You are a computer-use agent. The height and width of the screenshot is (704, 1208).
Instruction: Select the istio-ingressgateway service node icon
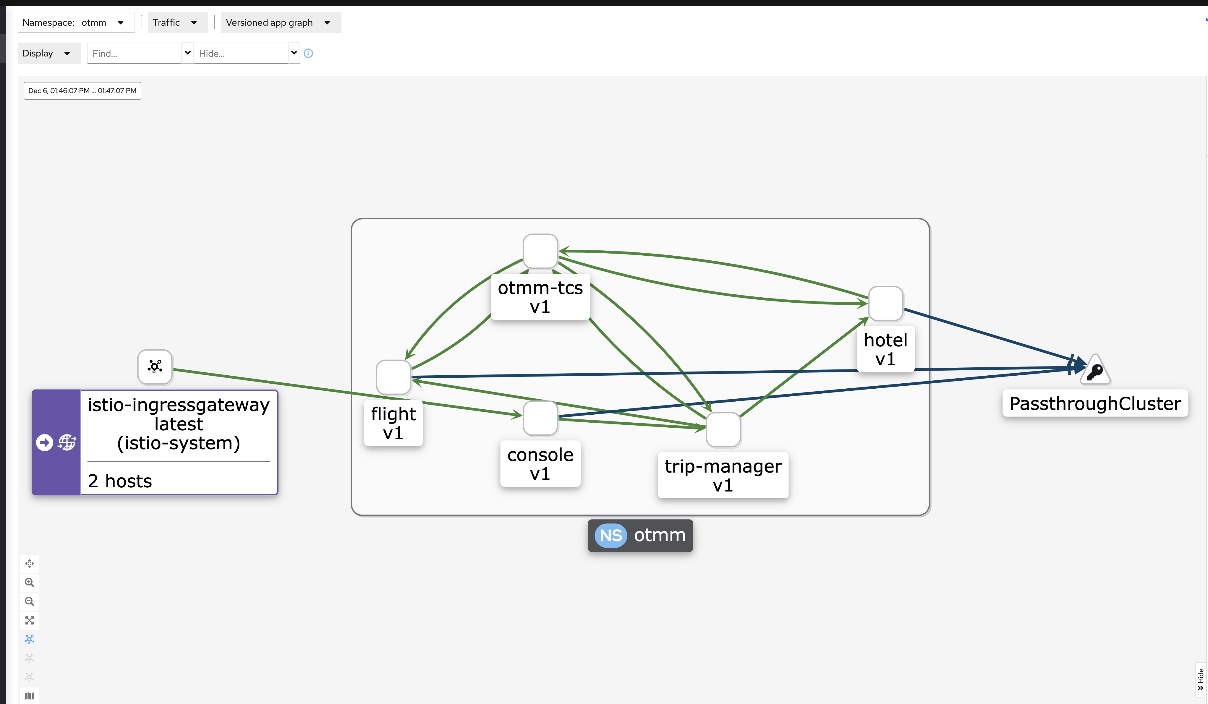click(155, 366)
